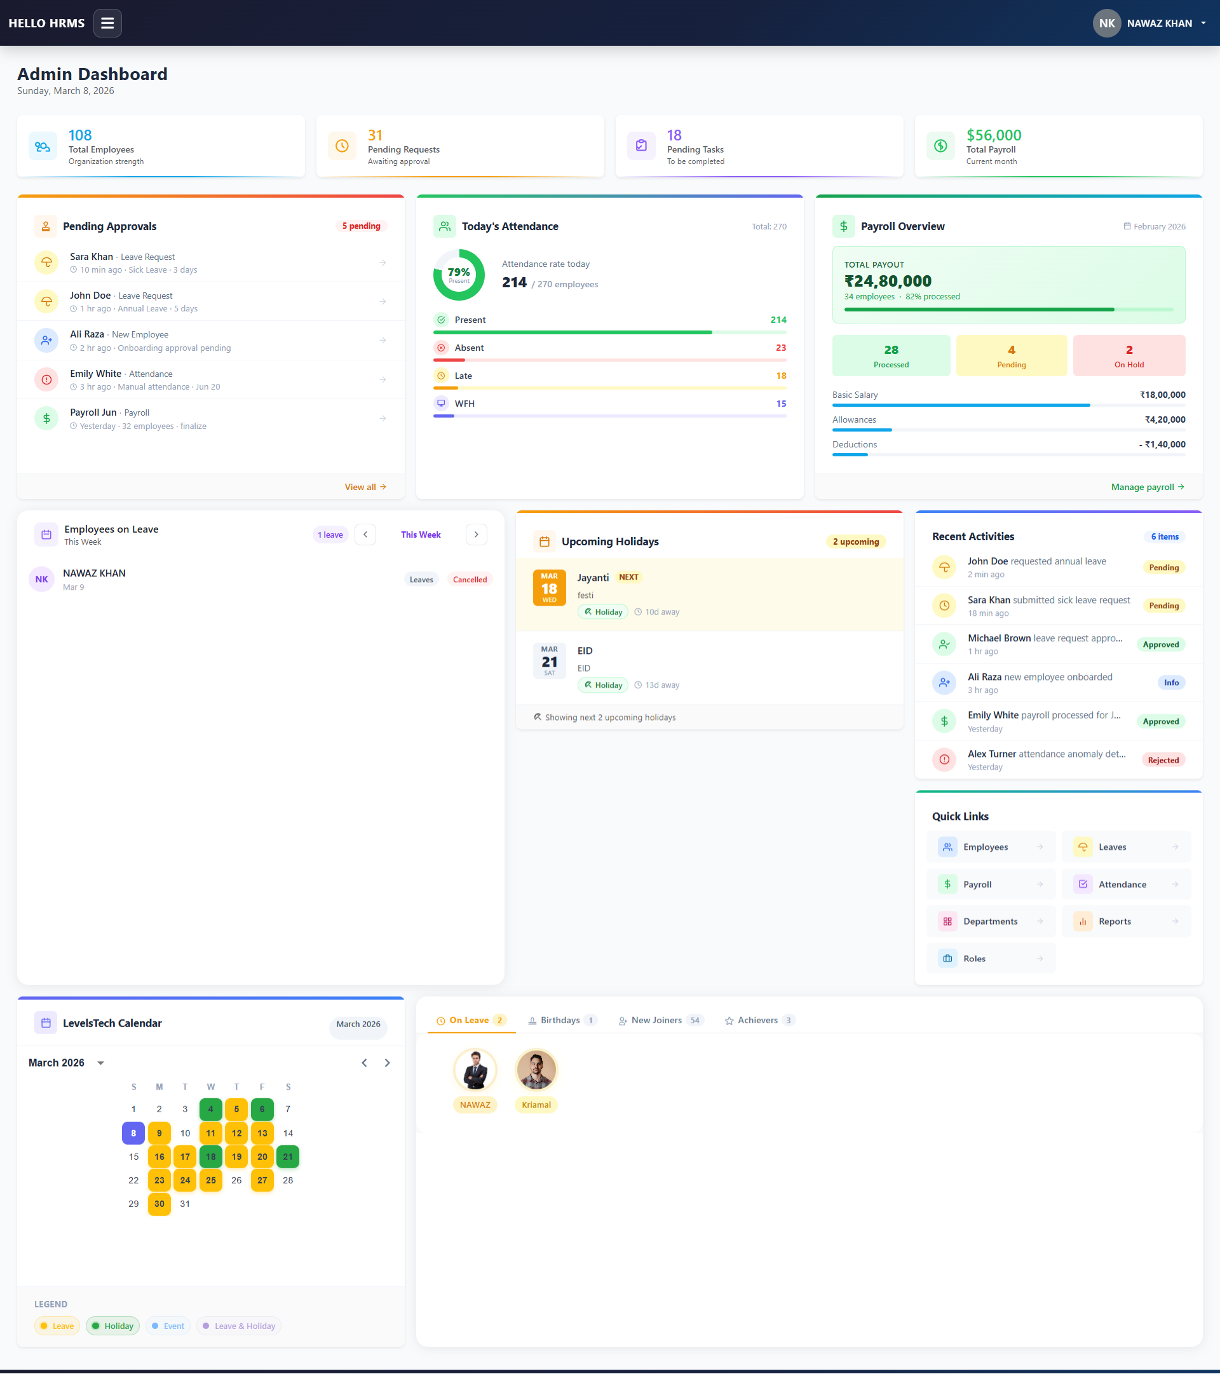1220x1376 pixels.
Task: Click the 6 items badge
Action: [1165, 536]
